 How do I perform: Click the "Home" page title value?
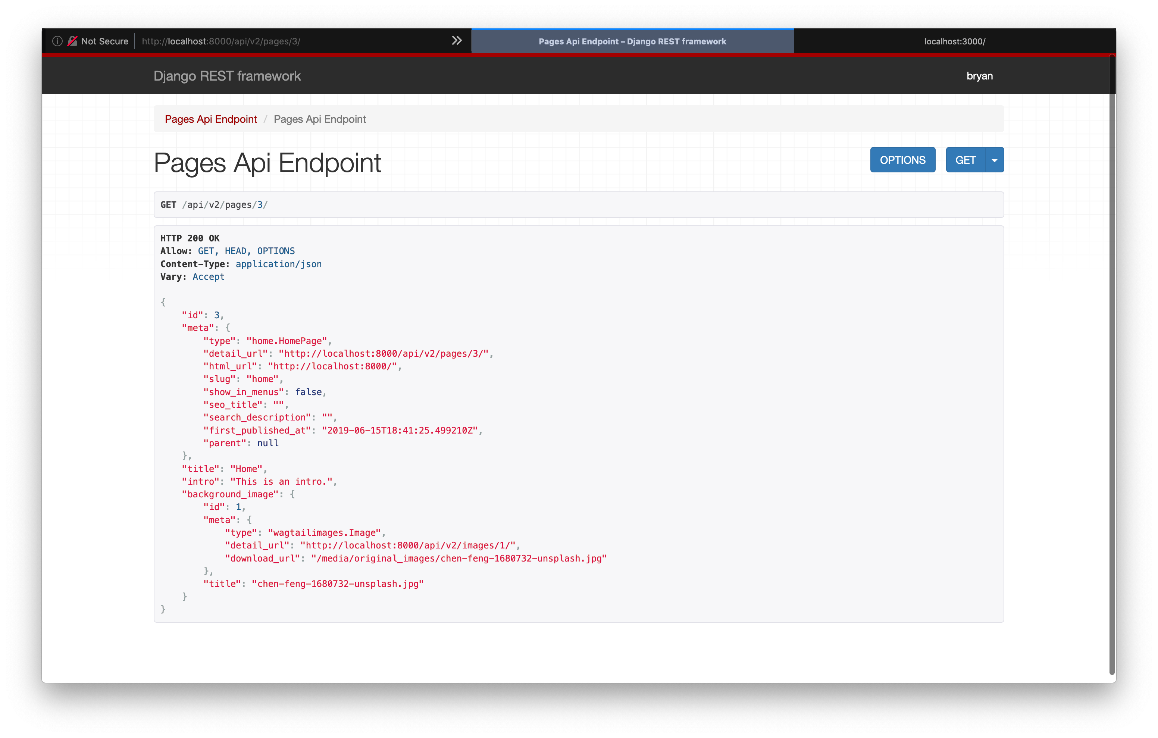point(246,469)
